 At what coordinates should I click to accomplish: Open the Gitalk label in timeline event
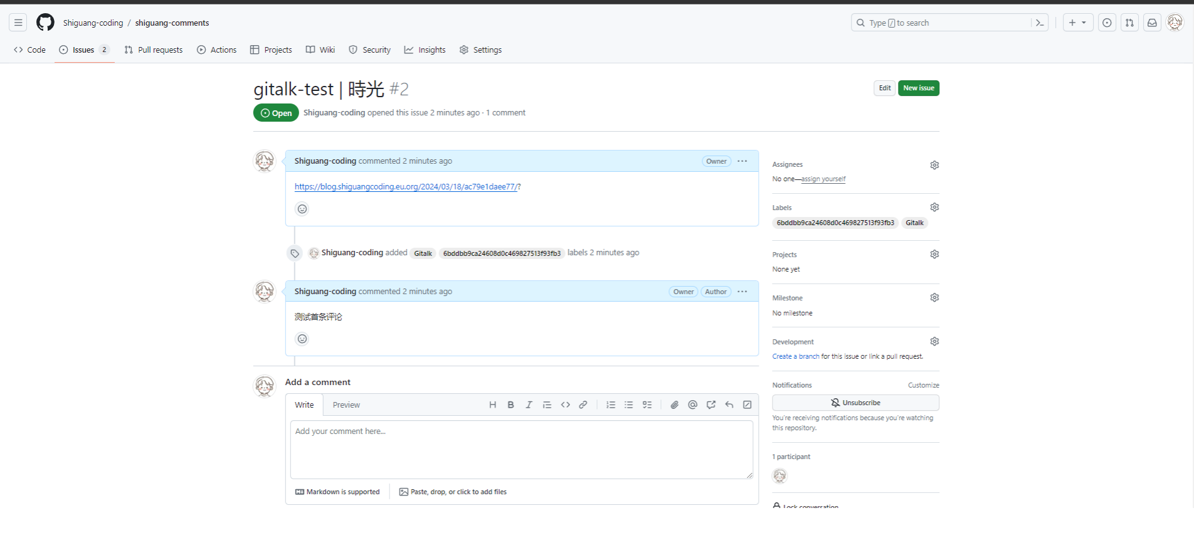pyautogui.click(x=423, y=253)
